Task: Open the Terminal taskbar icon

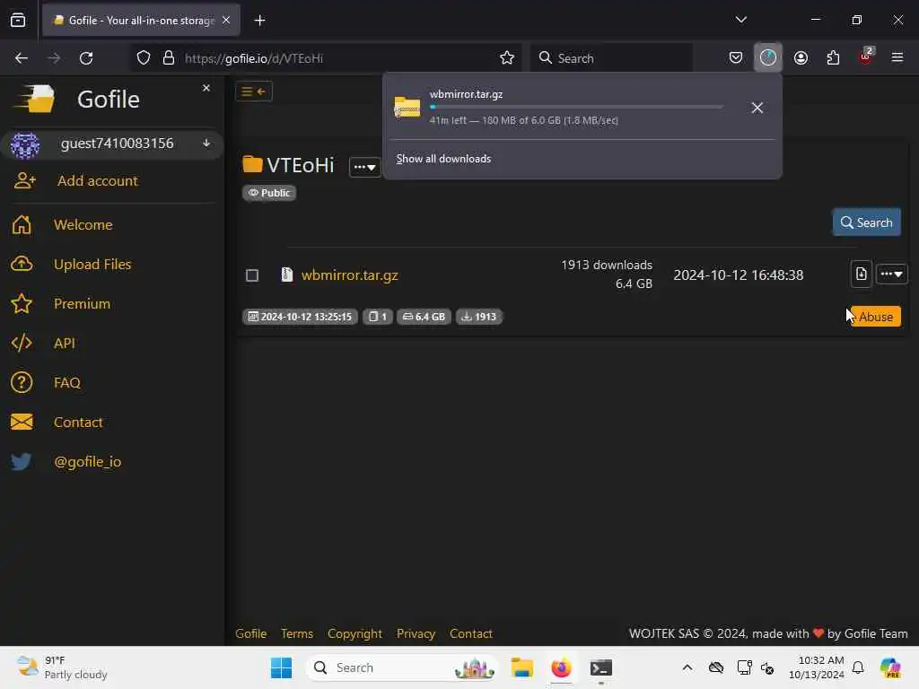Action: coord(600,667)
